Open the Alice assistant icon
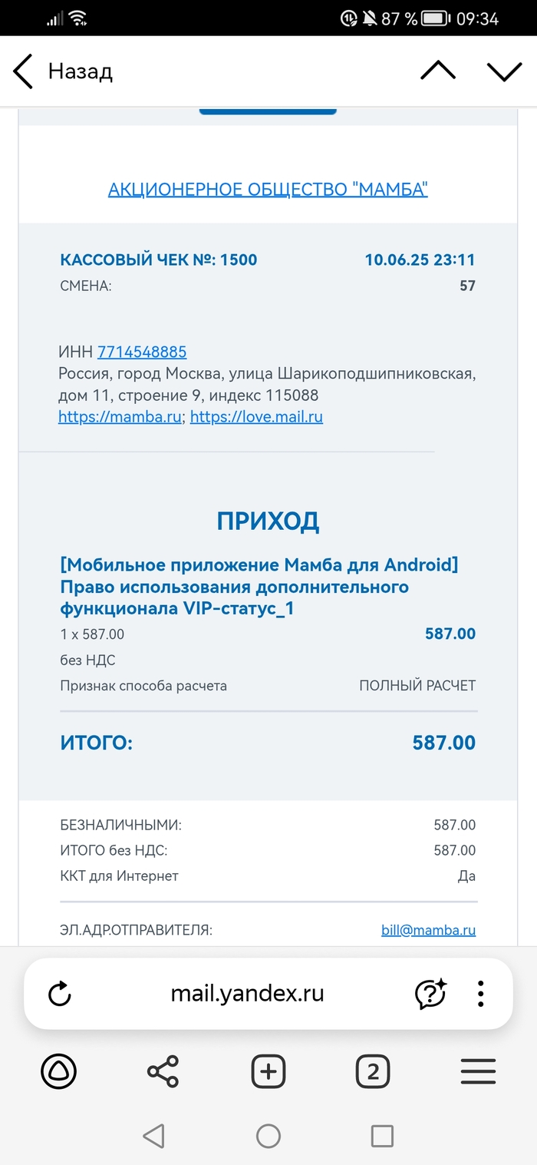Screen dimensions: 537x1165 (59, 1071)
